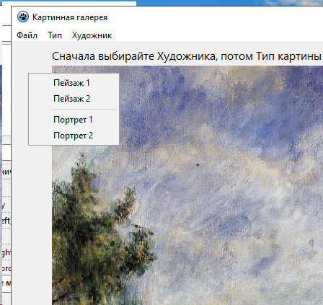
Task: Open the Тип menu
Action: [x=55, y=35]
